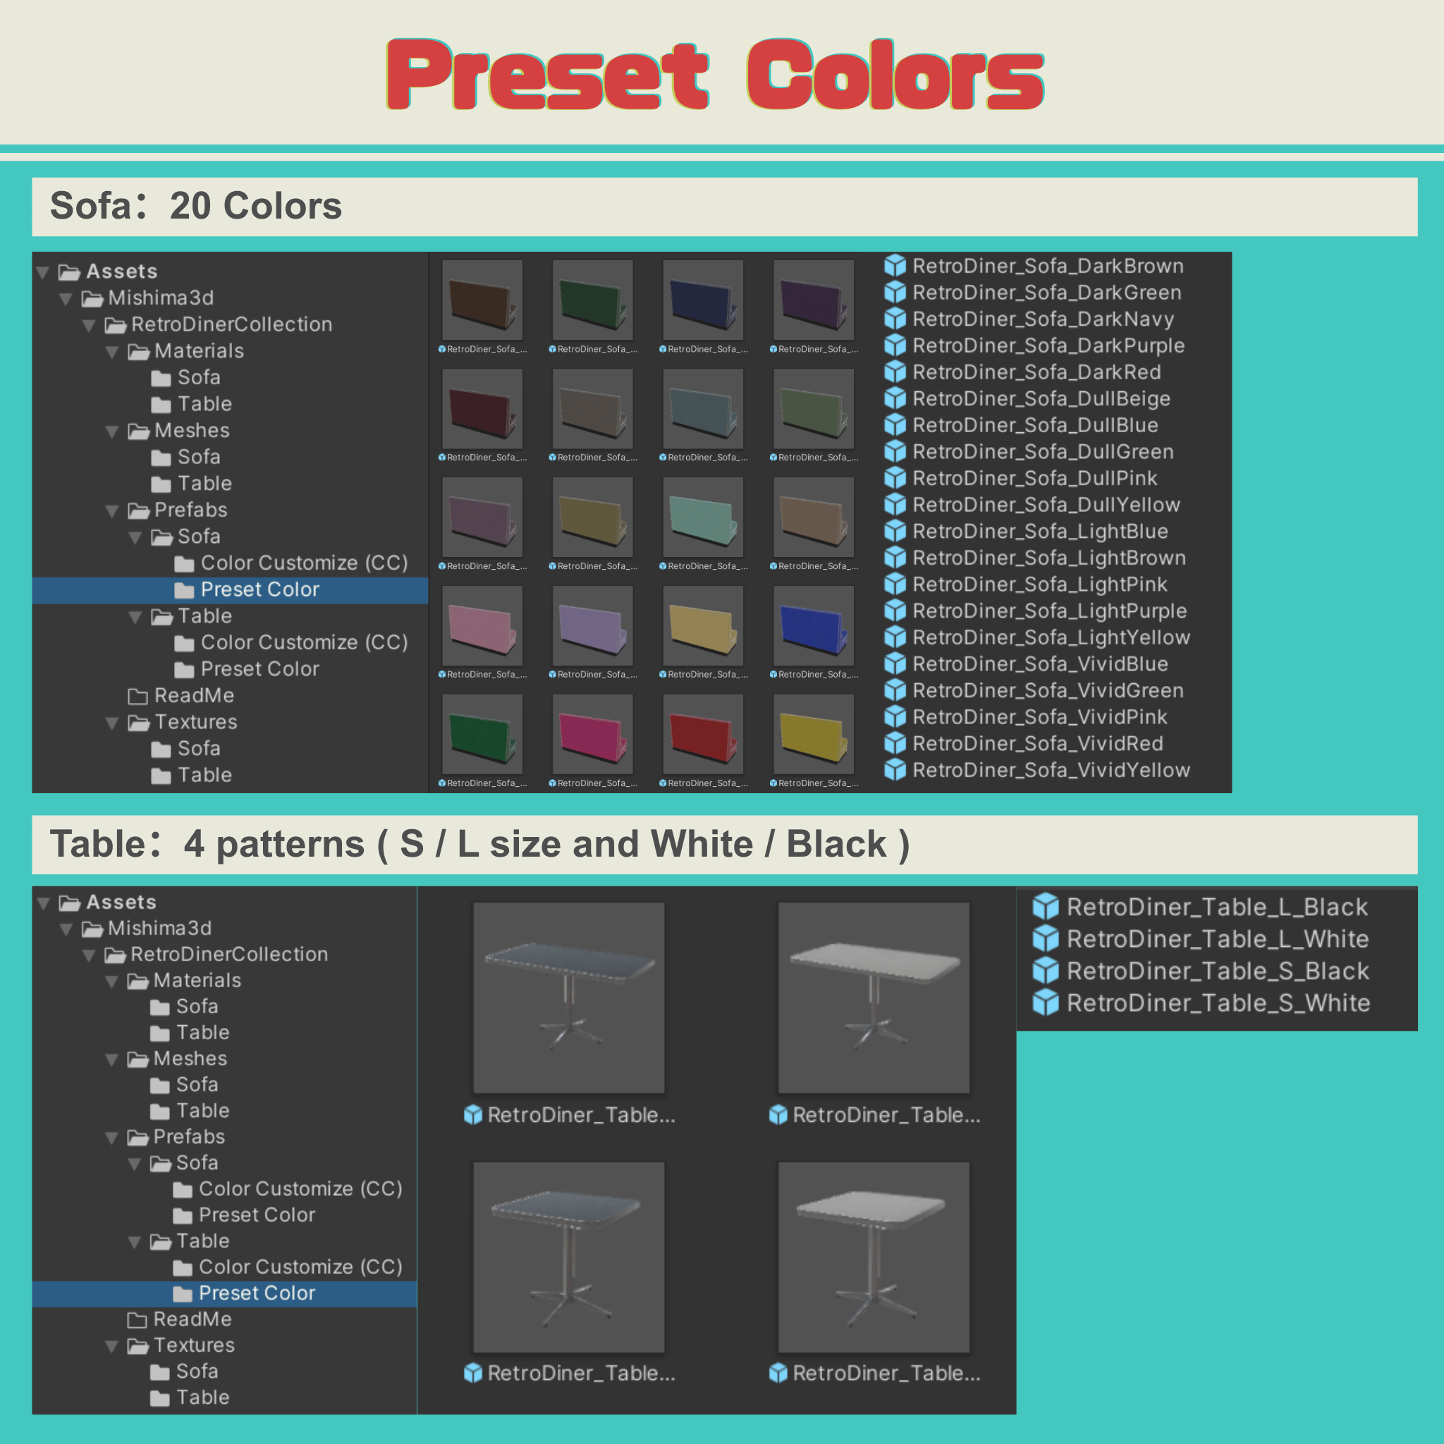Select RetroDiner_Sofa_VividRed in the list
This screenshot has height=1444, width=1444.
[x=1037, y=744]
